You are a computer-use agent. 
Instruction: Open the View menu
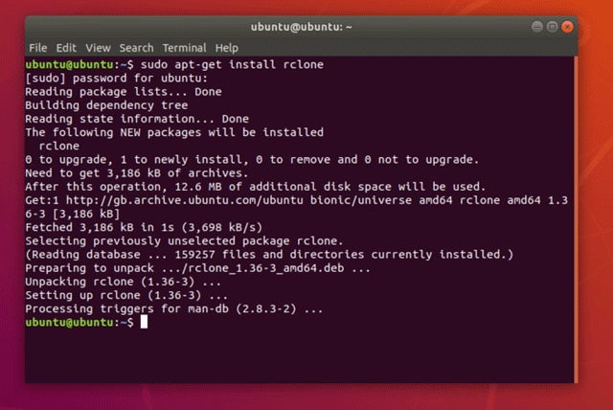tap(98, 47)
